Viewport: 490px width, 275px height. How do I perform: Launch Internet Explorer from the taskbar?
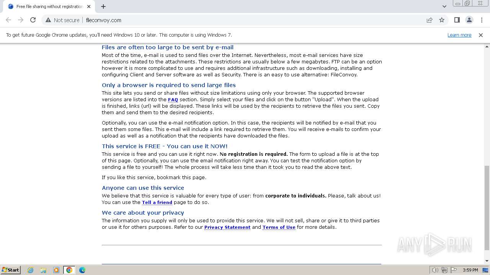click(31, 270)
